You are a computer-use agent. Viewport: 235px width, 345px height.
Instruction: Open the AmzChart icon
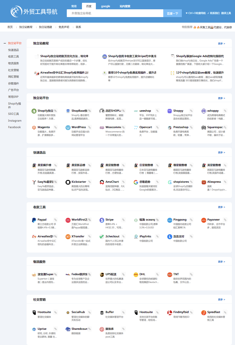tap(102, 182)
